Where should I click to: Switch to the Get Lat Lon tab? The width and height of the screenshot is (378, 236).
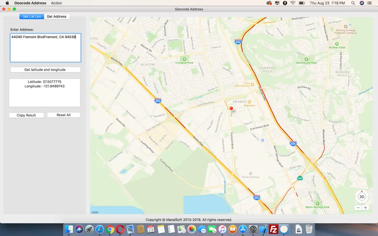[x=32, y=16]
